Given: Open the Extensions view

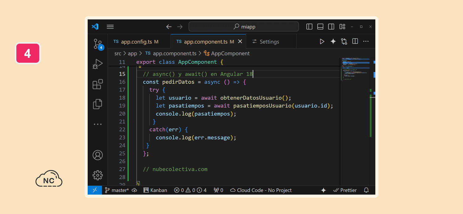Looking at the screenshot, I should pos(98,84).
